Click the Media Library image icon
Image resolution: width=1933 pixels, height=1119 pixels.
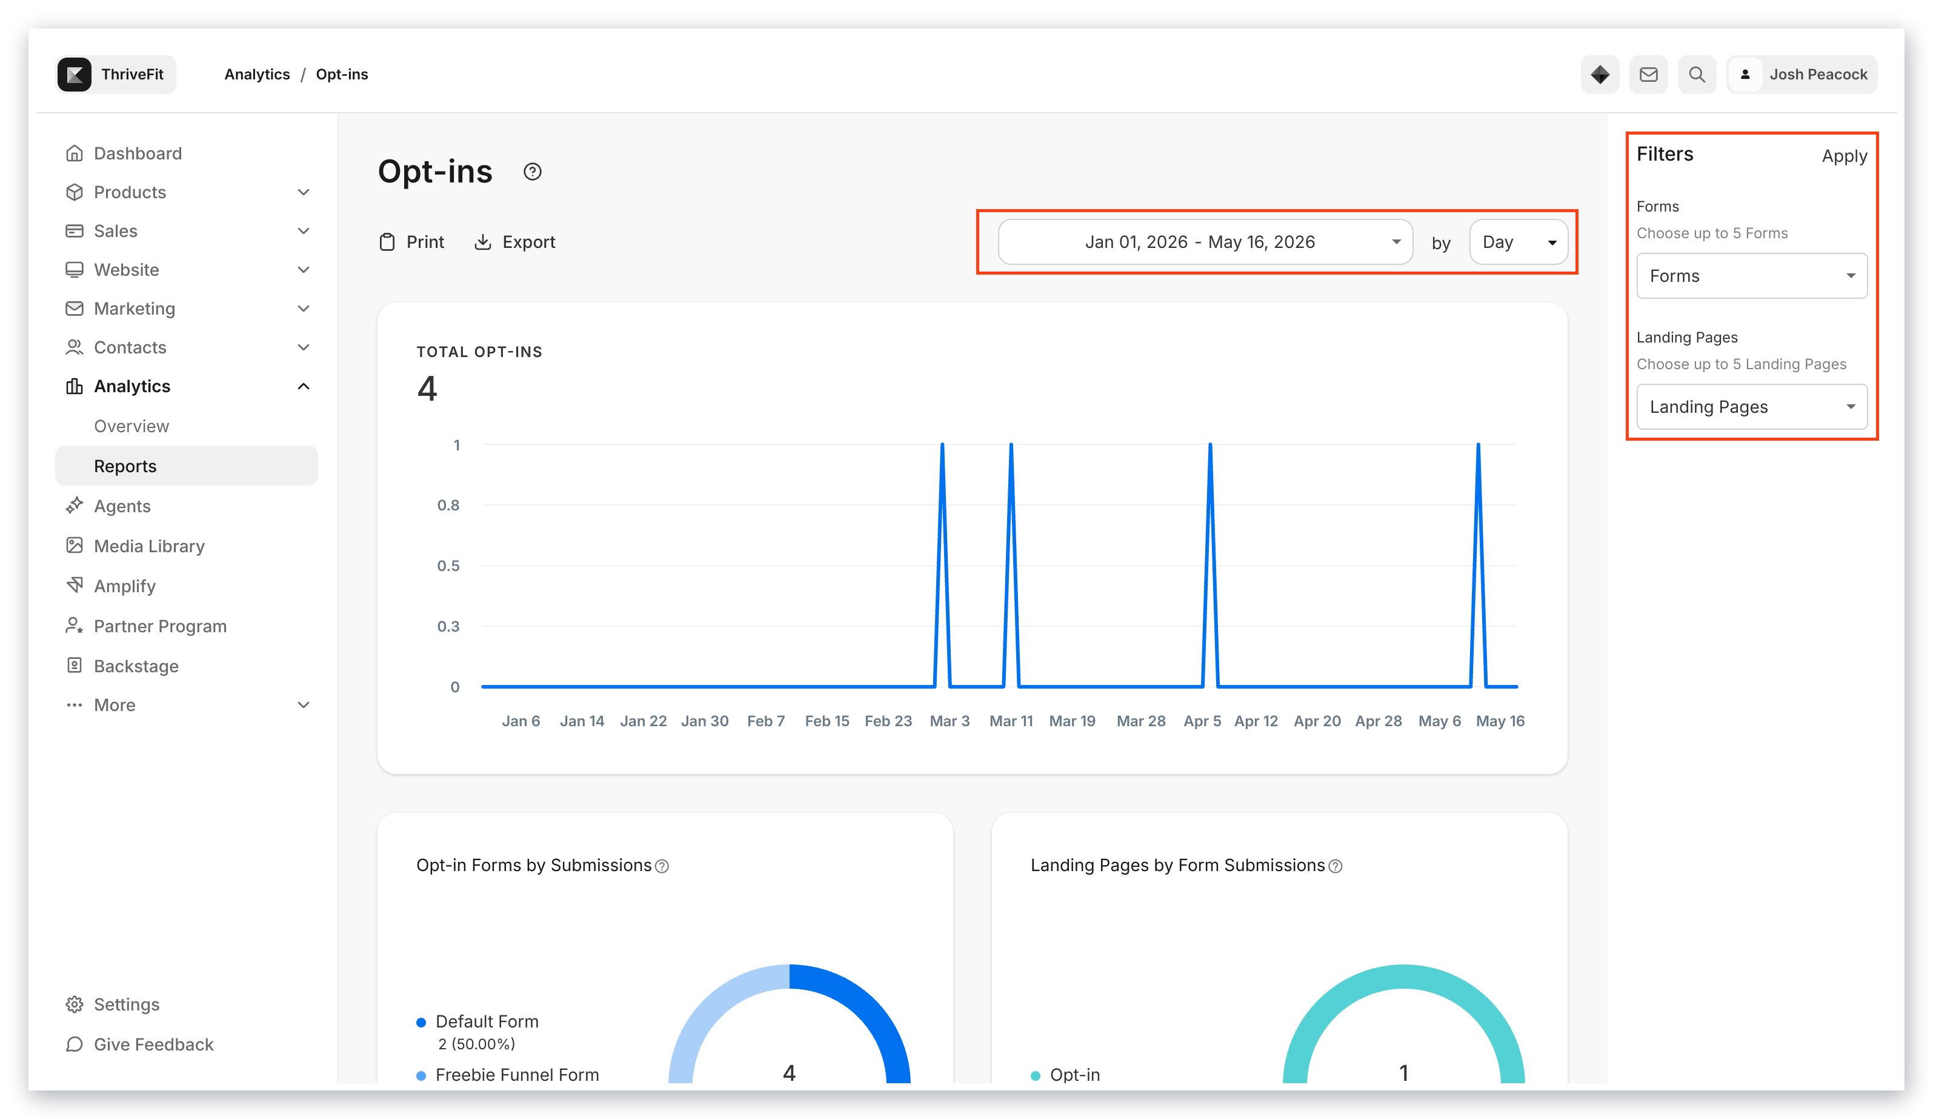[75, 546]
